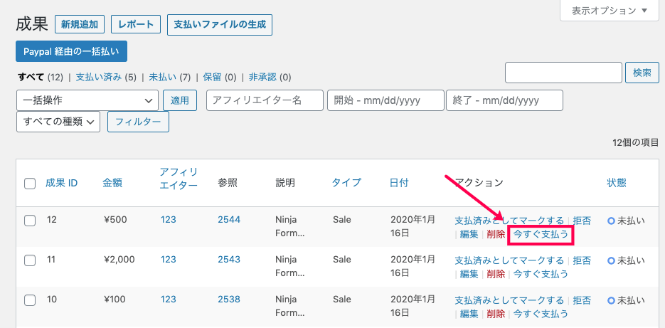
Task: Click 削除 in the ¥500 row
Action: (496, 234)
